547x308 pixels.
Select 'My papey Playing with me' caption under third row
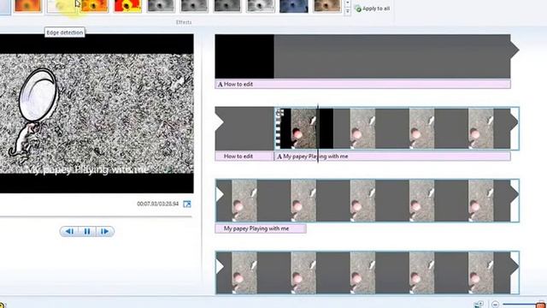click(x=261, y=228)
